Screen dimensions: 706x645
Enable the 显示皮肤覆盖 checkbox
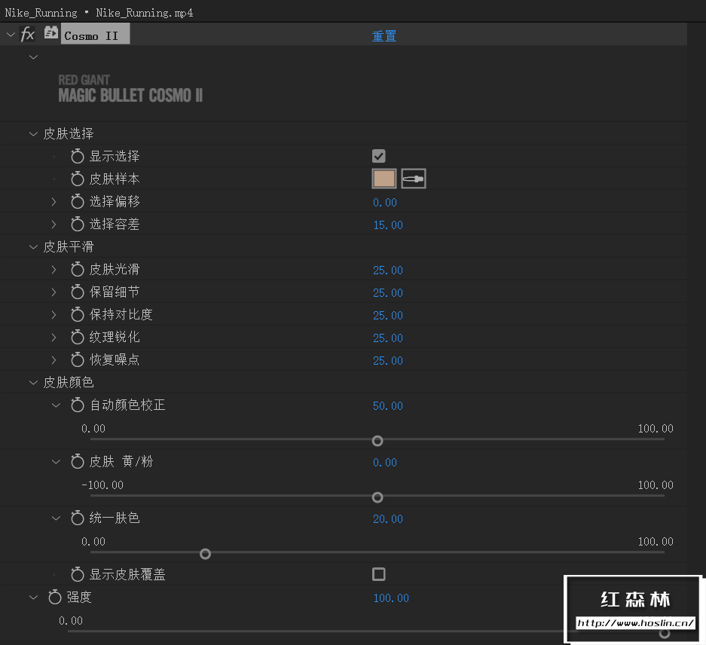379,574
